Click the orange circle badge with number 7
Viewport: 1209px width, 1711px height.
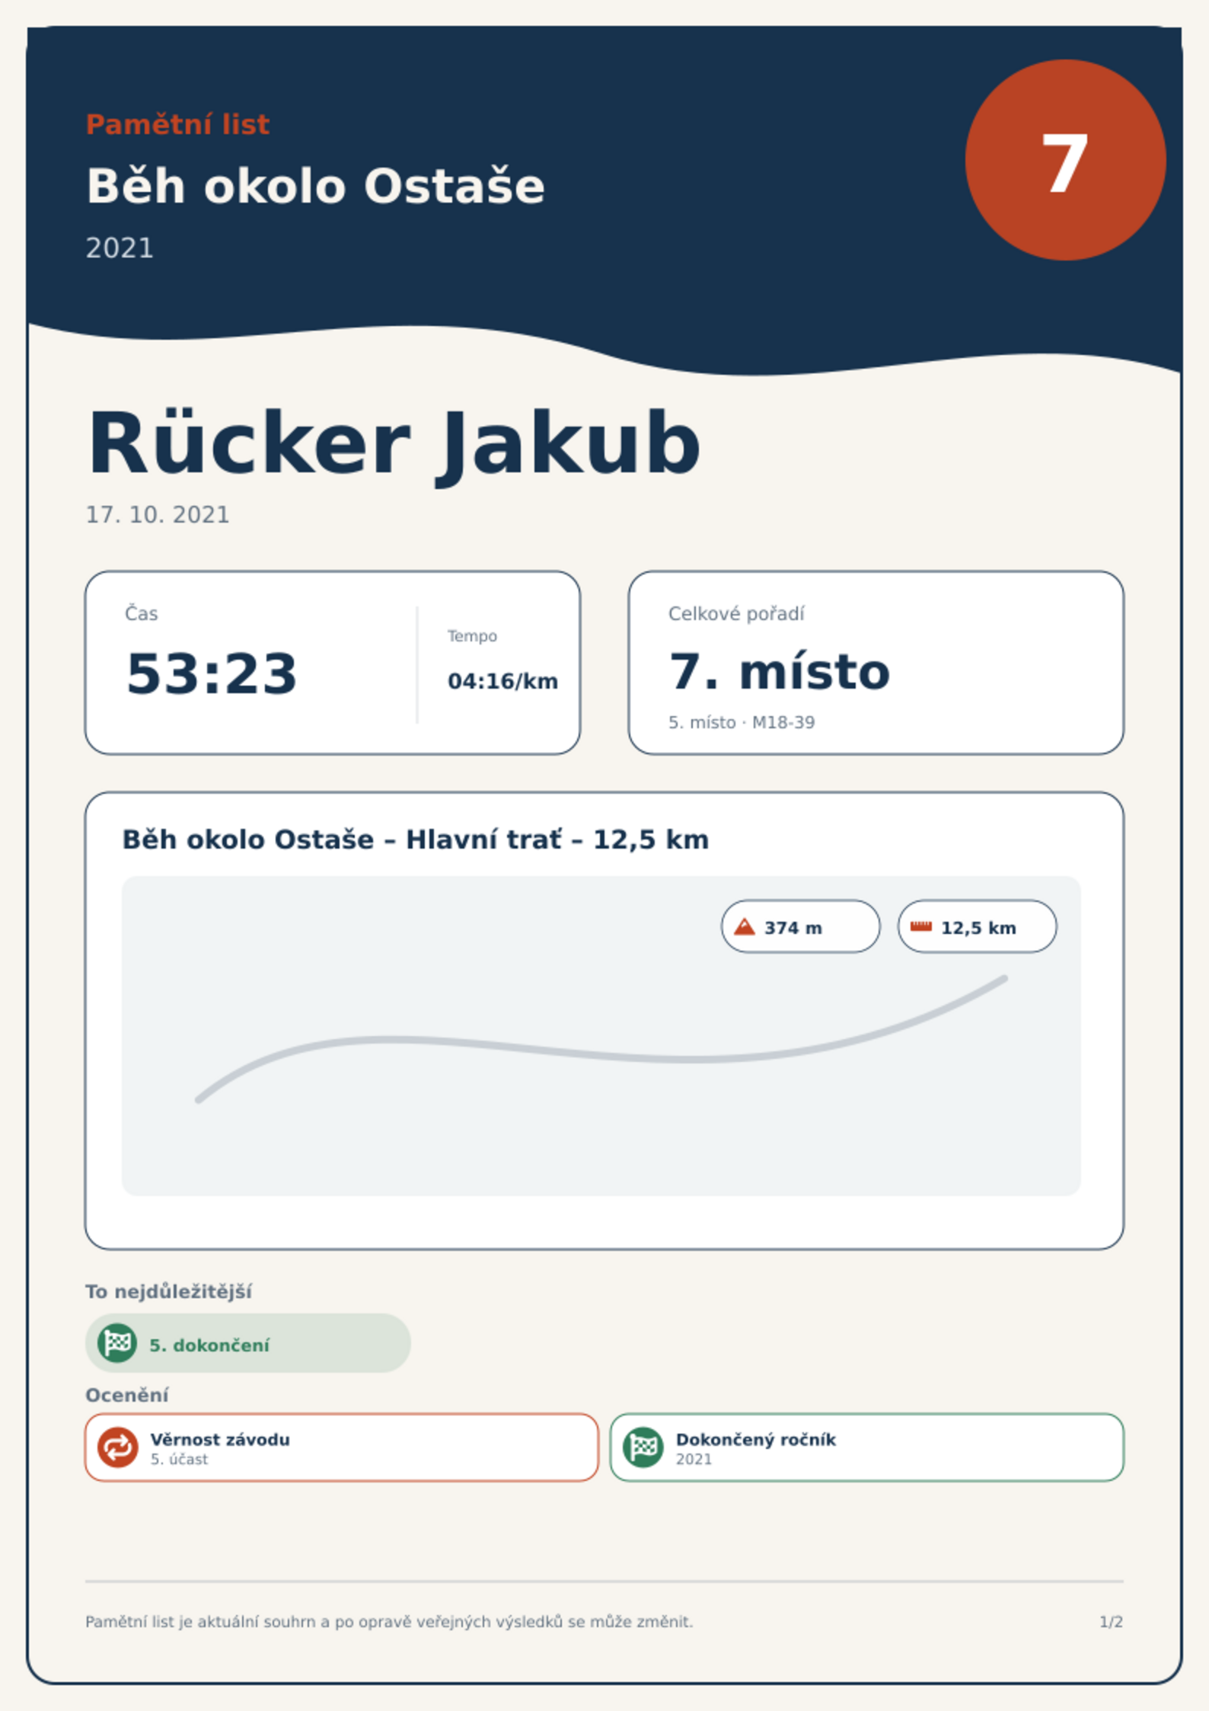tap(1065, 160)
